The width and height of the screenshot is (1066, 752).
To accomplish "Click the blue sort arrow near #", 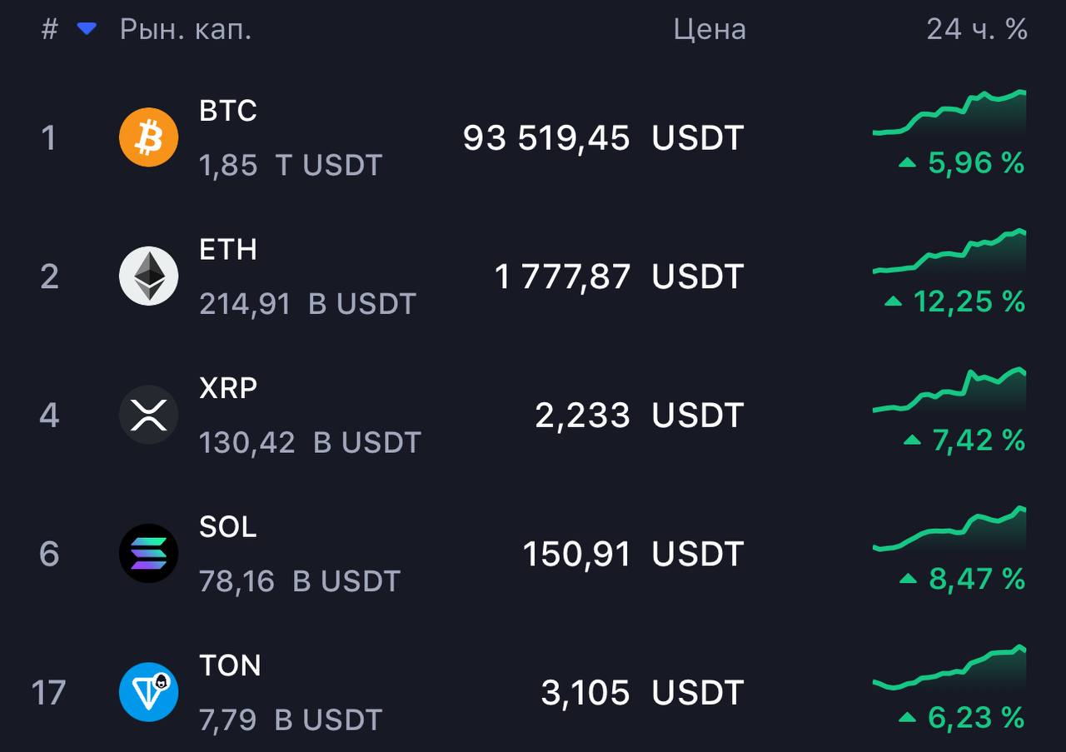I will tap(87, 29).
